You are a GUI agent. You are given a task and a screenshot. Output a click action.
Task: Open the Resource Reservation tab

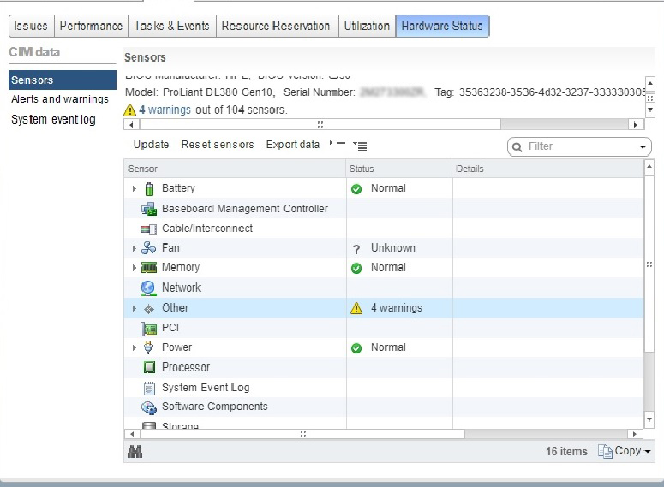coord(275,26)
